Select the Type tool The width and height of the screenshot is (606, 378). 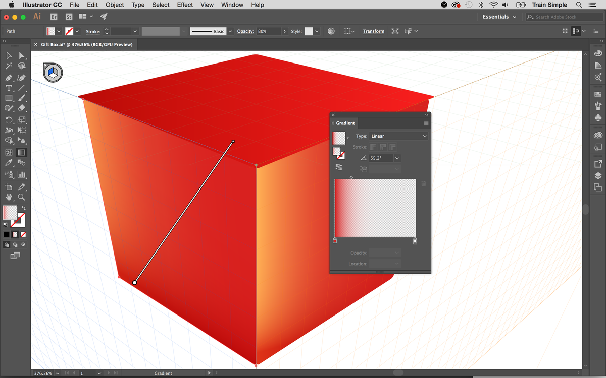tap(9, 87)
